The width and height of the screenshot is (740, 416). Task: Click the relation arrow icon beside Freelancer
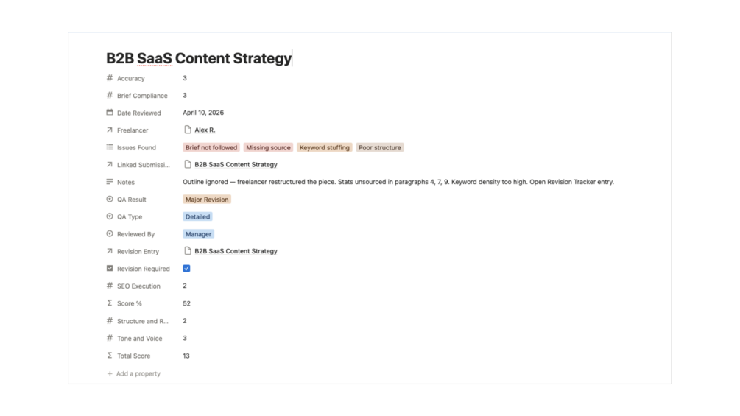click(x=110, y=130)
